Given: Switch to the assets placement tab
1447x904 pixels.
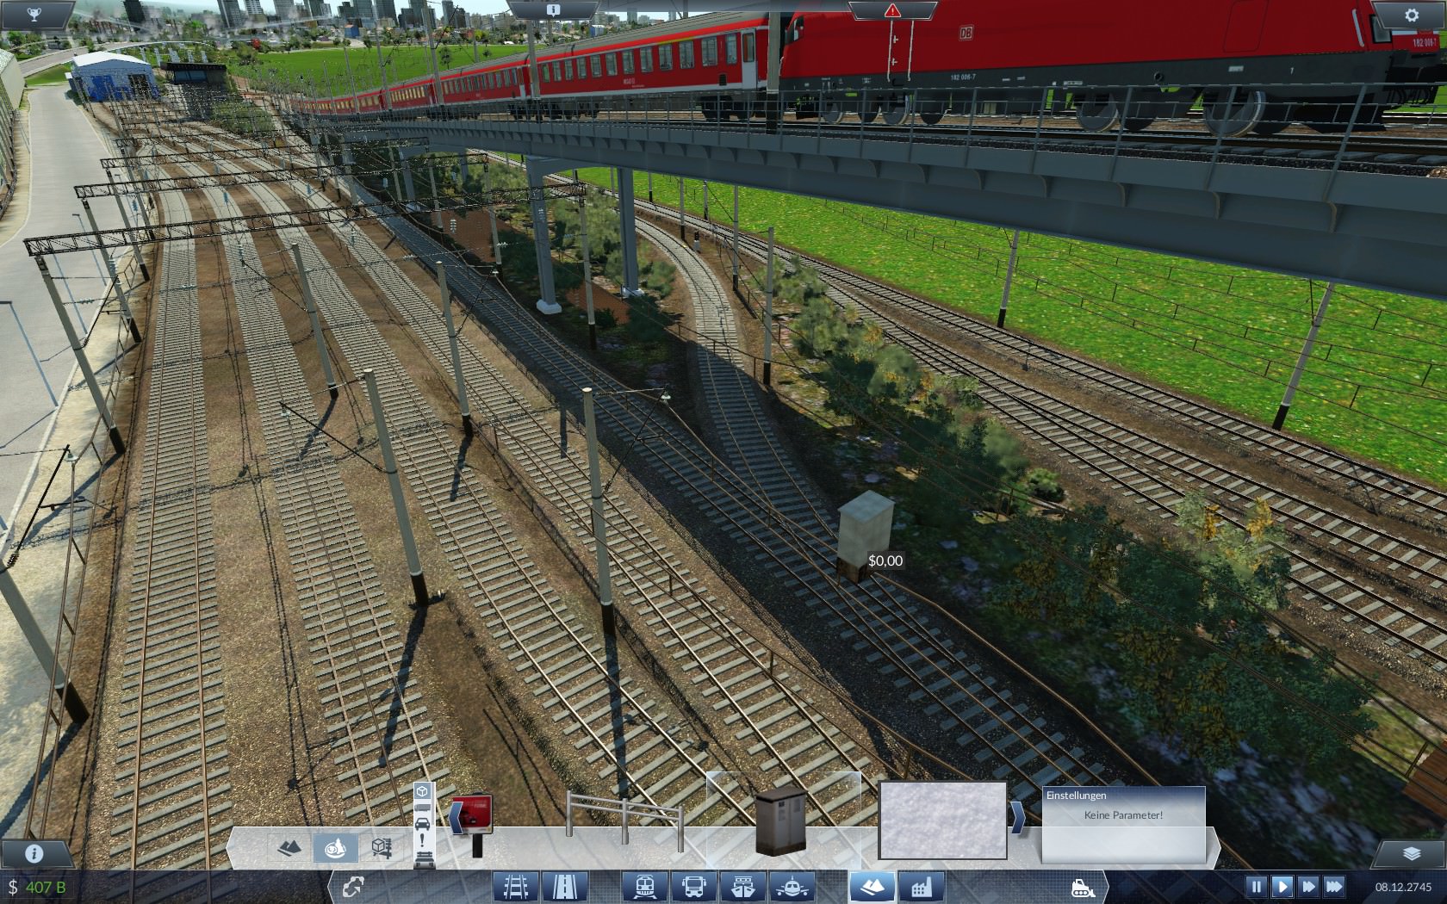Looking at the screenshot, I should pyautogui.click(x=381, y=849).
